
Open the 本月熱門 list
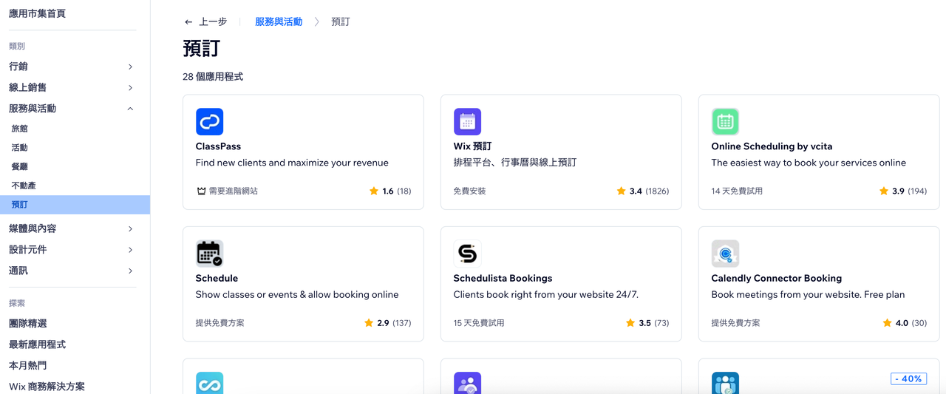28,366
